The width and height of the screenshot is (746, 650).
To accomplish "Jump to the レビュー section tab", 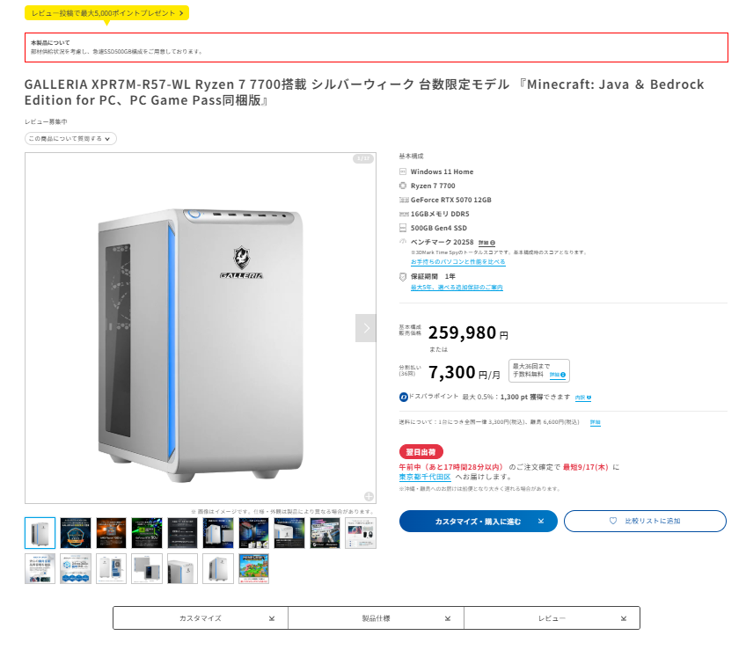I will point(552,618).
